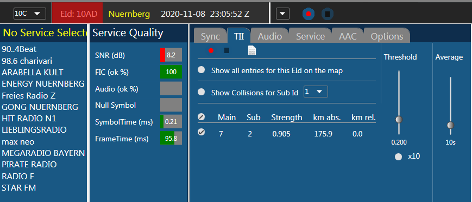
Task: Click the select-all check icon in table header
Action: 202,117
